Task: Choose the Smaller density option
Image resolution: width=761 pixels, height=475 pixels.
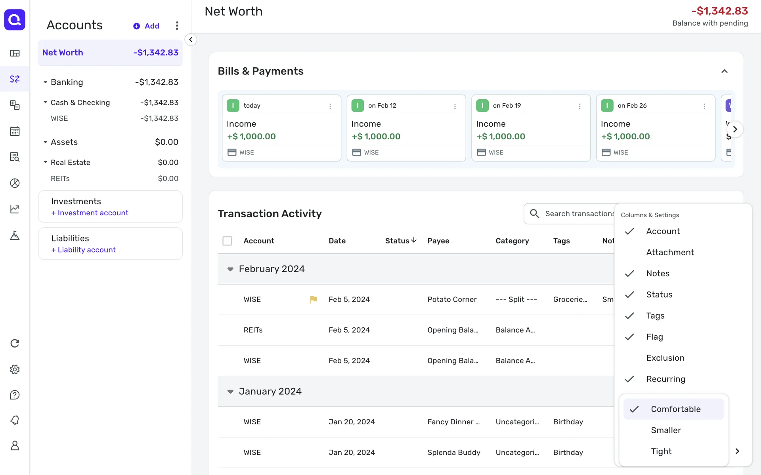Action: pos(665,430)
